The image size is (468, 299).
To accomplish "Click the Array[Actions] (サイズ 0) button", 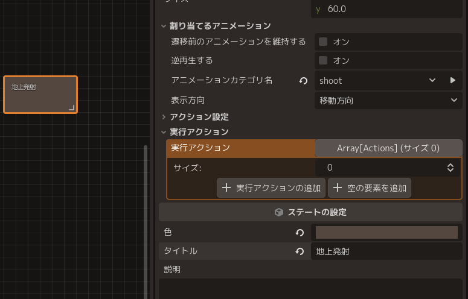I will [388, 148].
